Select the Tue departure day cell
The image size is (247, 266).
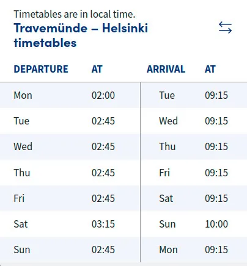coord(21,121)
